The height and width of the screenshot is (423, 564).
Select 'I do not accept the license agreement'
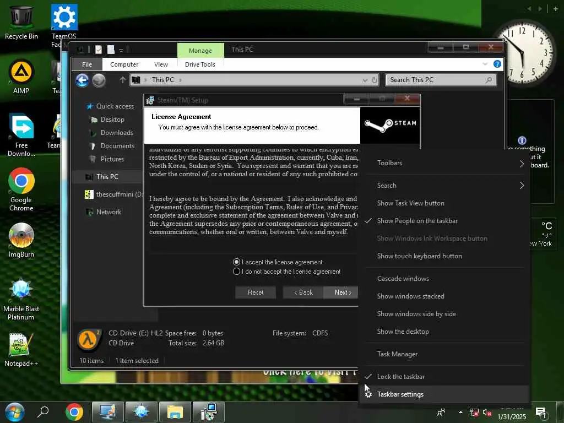[x=286, y=271]
